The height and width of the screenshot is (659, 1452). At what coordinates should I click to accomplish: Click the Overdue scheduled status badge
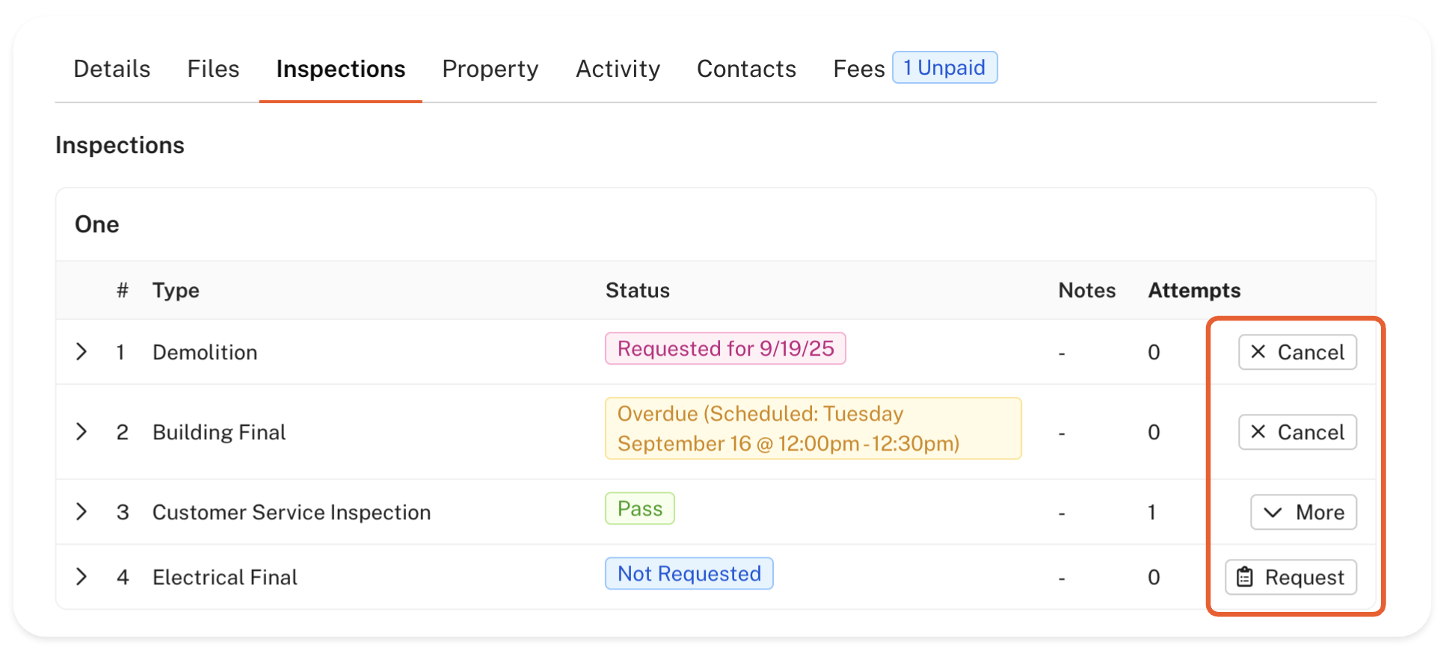813,428
